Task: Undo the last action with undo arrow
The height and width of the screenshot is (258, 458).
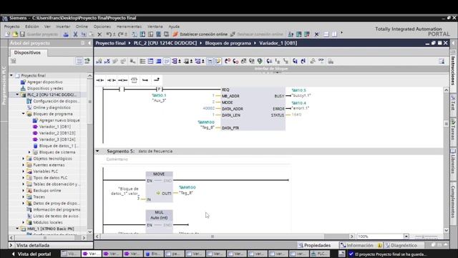Action: tap(109, 34)
